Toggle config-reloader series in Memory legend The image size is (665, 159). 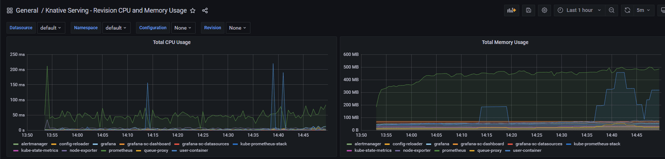[407, 144]
